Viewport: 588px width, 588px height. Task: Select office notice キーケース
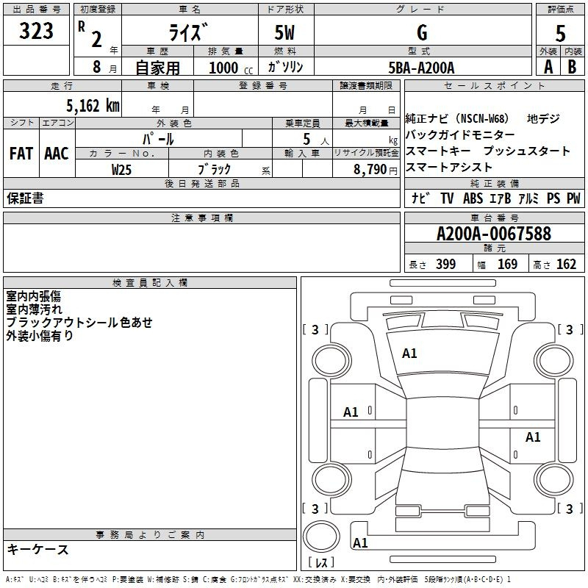38,549
